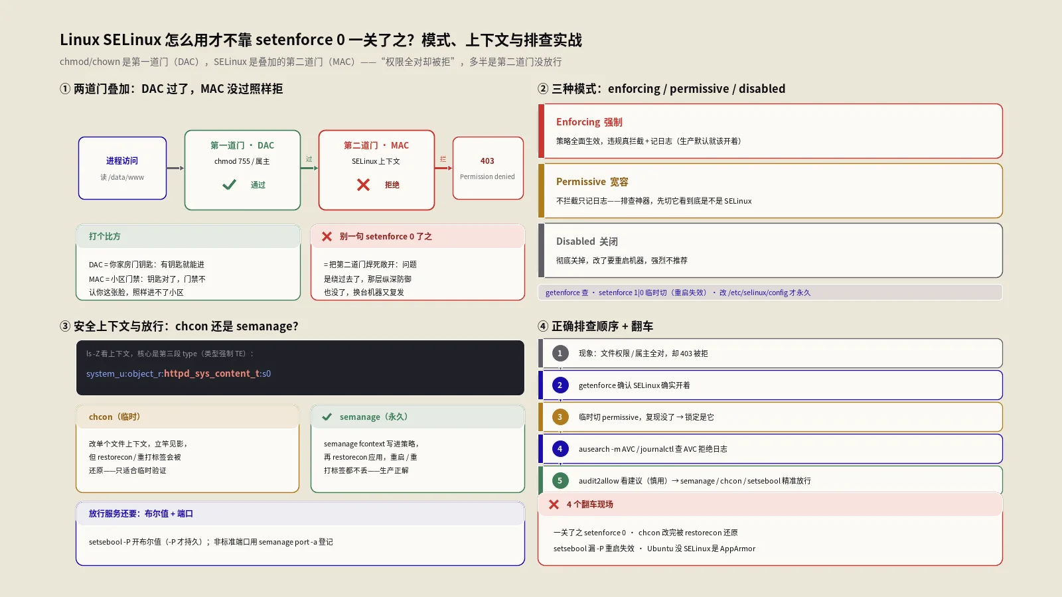Screen dimensions: 1062x597
Task: Click the getenforce 查 command strip
Action: (770, 293)
